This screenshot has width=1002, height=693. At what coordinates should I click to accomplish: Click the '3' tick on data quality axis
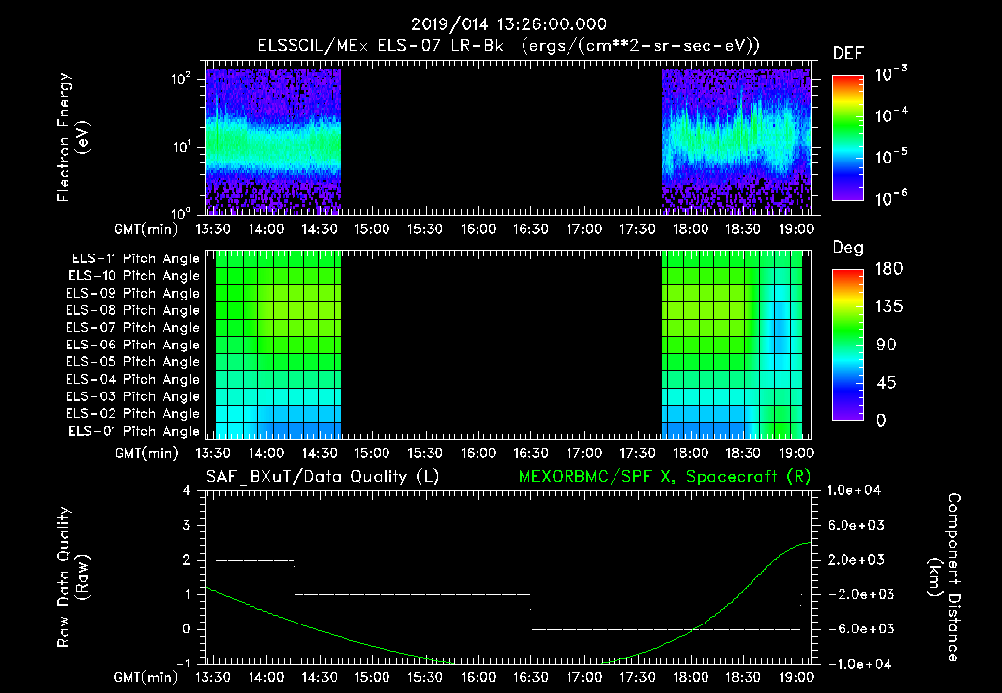tap(187, 525)
